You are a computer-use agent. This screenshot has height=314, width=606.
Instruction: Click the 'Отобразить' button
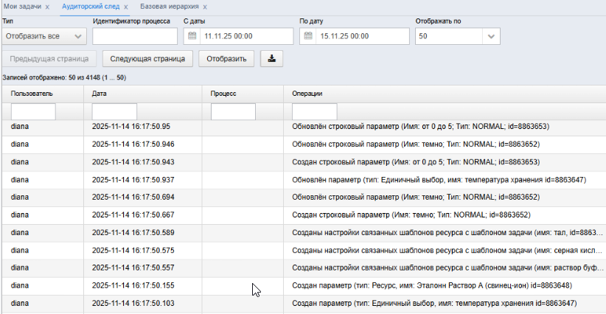[226, 59]
